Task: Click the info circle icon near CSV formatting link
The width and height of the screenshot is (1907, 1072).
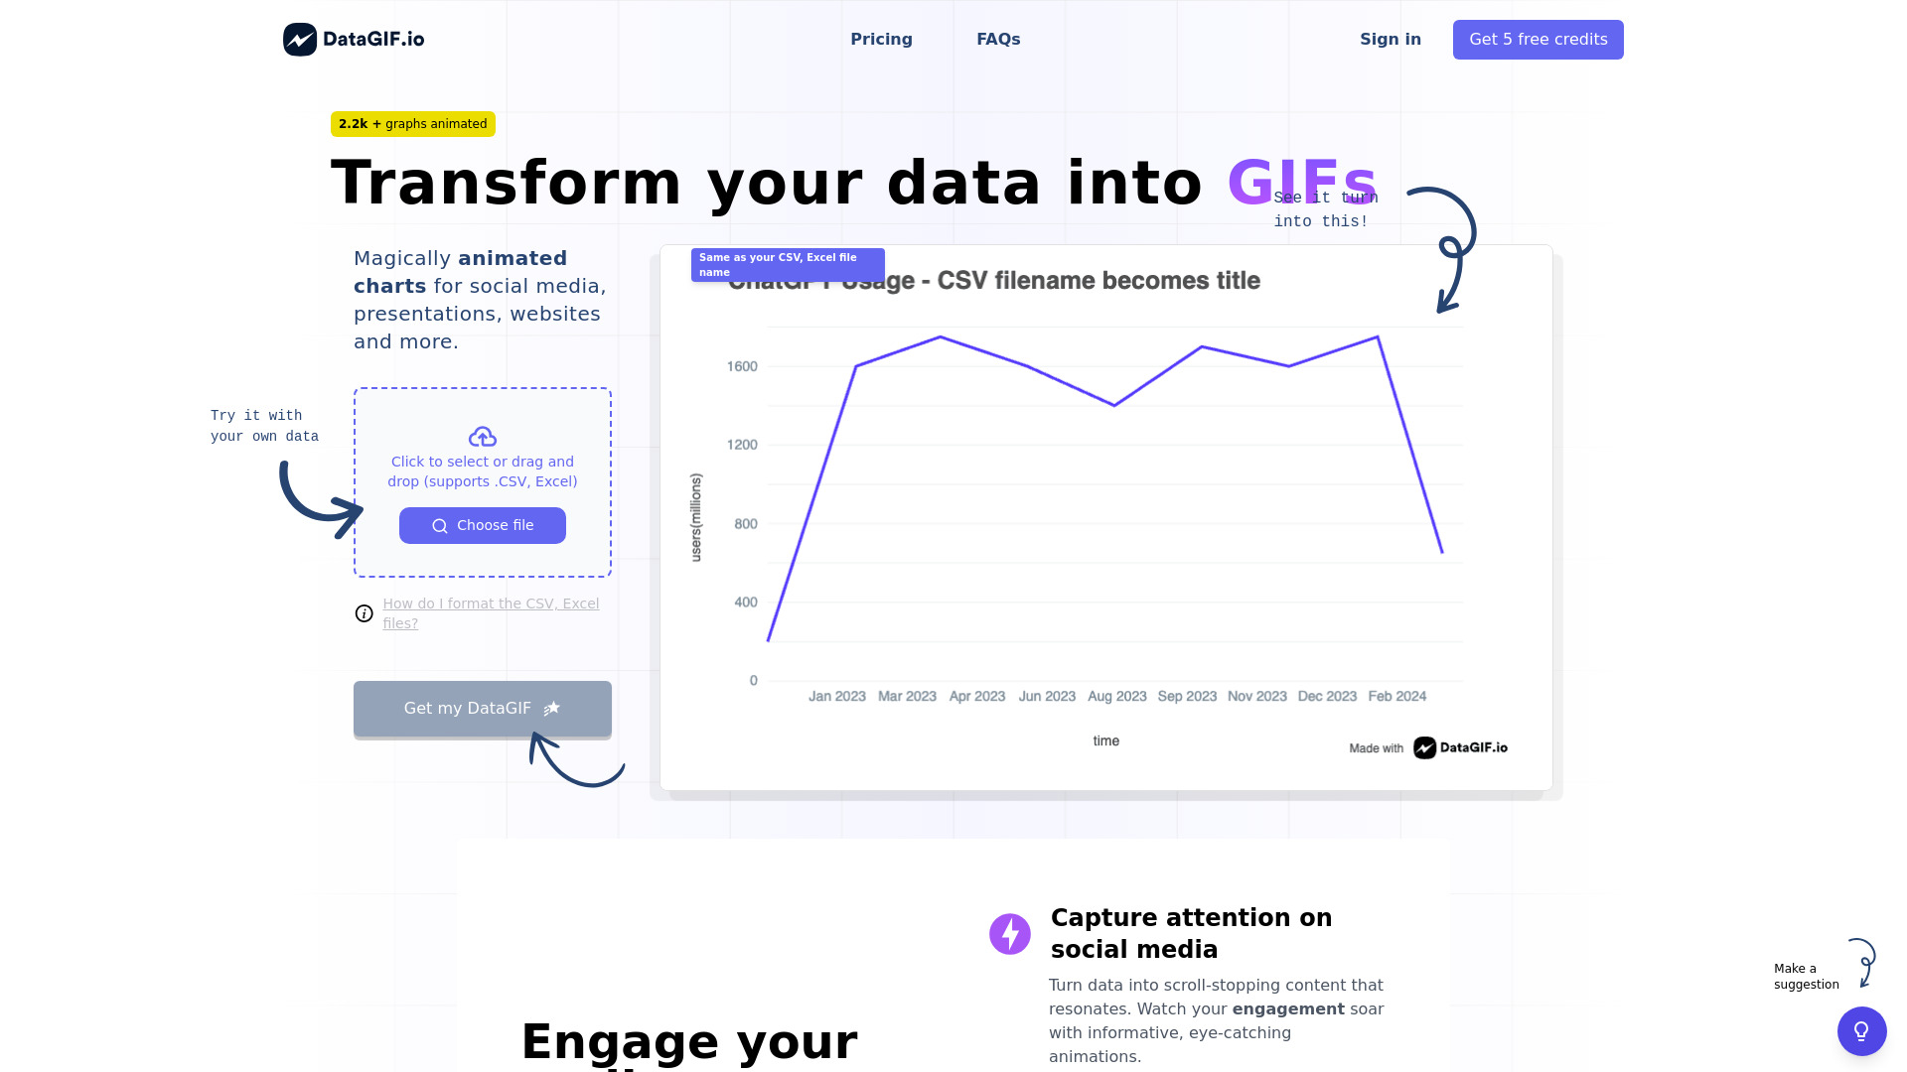Action: (x=365, y=612)
